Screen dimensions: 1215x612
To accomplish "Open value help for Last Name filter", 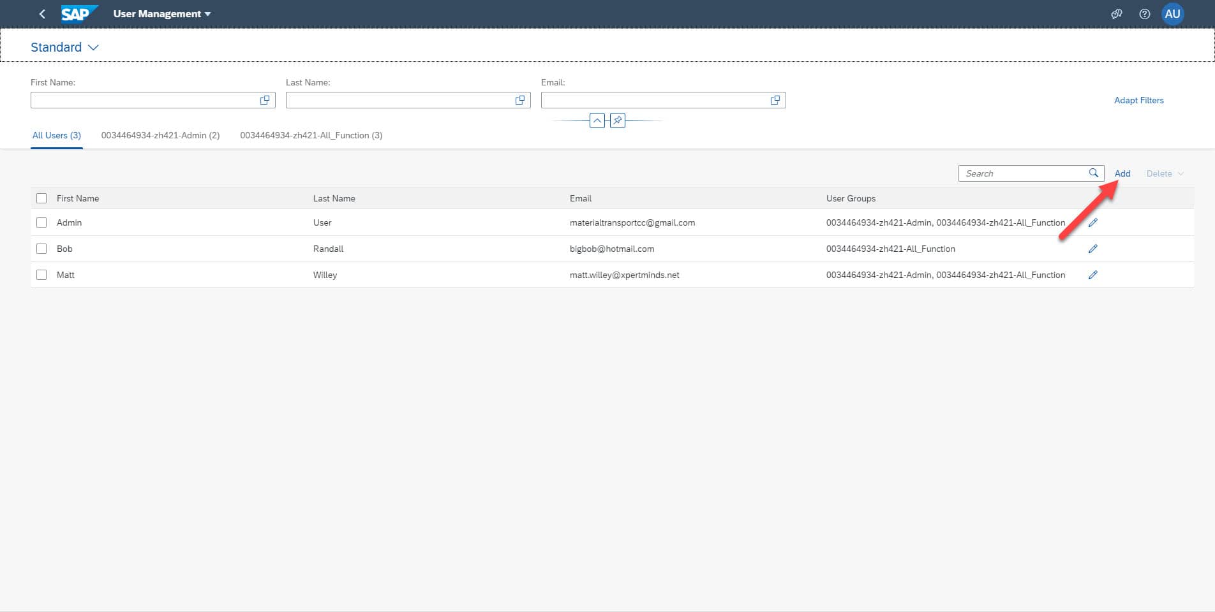I will 520,100.
